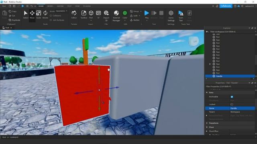The width and height of the screenshot is (257, 144).
Task: Switch to the AVATAR tab
Action: coord(60,6)
